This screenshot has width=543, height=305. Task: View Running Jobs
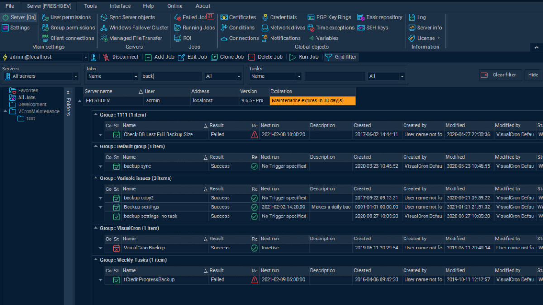coord(194,28)
